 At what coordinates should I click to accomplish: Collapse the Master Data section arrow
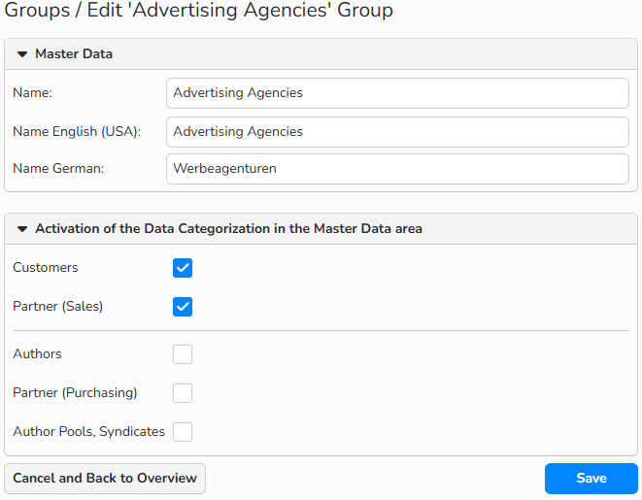click(22, 54)
